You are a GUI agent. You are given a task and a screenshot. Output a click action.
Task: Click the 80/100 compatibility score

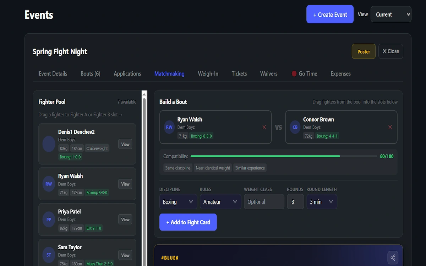[x=387, y=156]
